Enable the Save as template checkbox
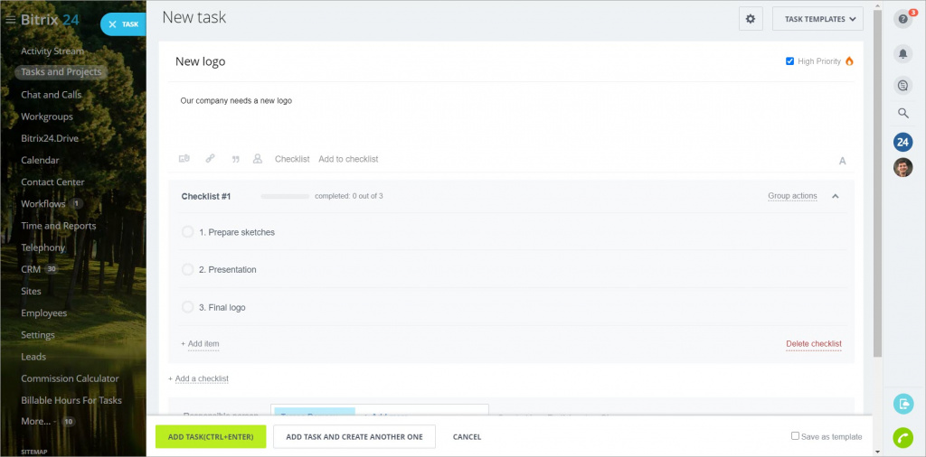926x457 pixels. [x=795, y=436]
